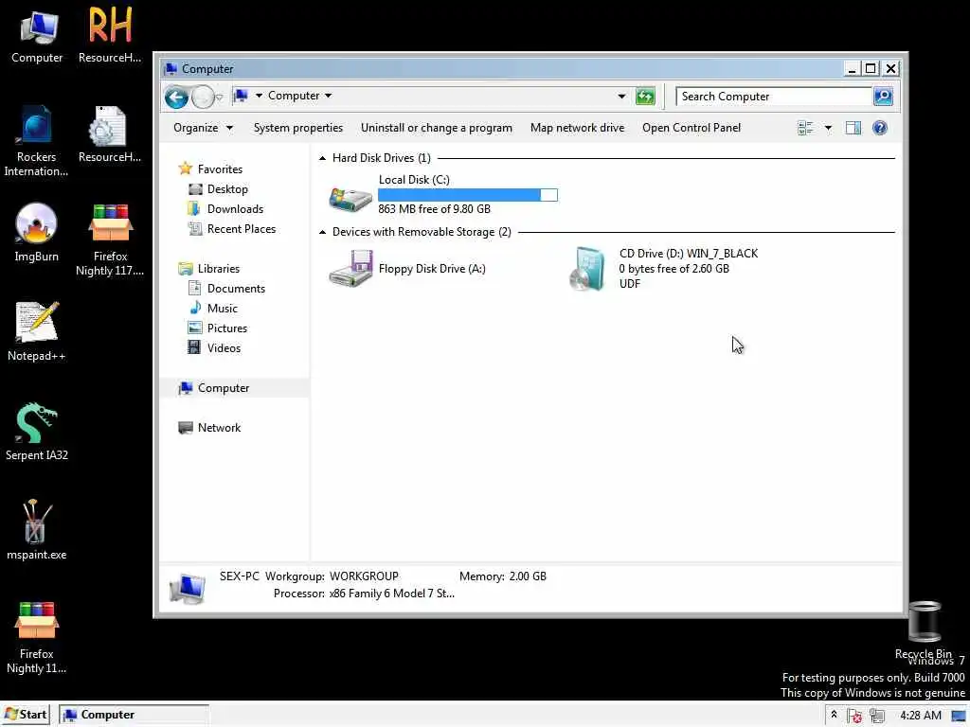The image size is (970, 727).
Task: Click the Computer taskbar button
Action: [x=134, y=715]
